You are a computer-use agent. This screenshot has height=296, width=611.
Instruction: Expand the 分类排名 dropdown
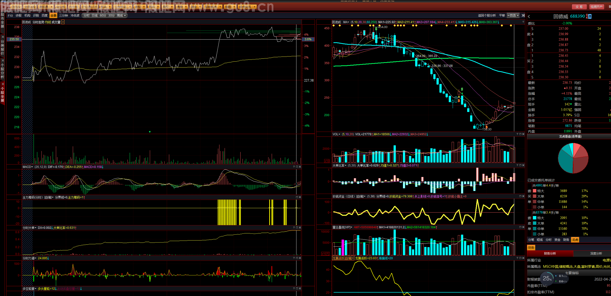[130, 7]
